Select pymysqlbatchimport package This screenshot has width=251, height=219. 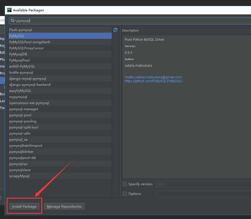click(60, 145)
